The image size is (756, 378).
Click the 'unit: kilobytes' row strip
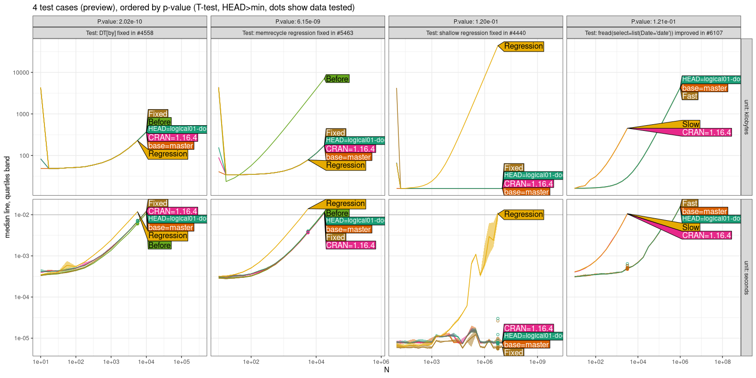pos(747,117)
